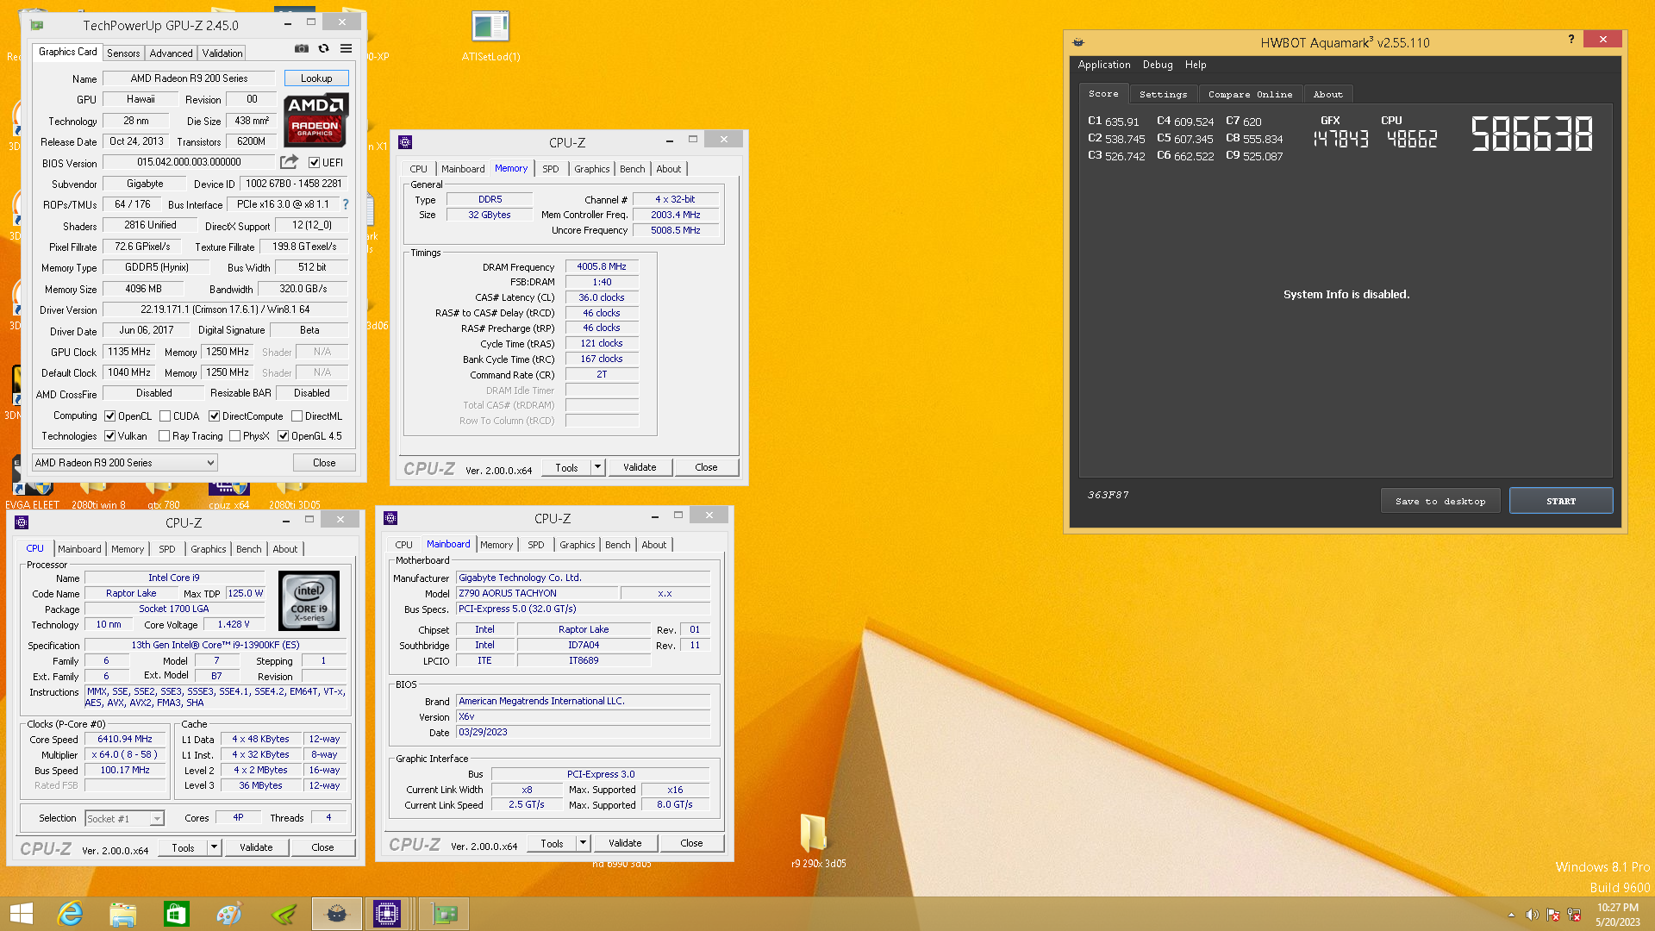Take a GPU-Z screenshot with camera icon
Viewport: 1655px width, 931px height.
[x=301, y=49]
